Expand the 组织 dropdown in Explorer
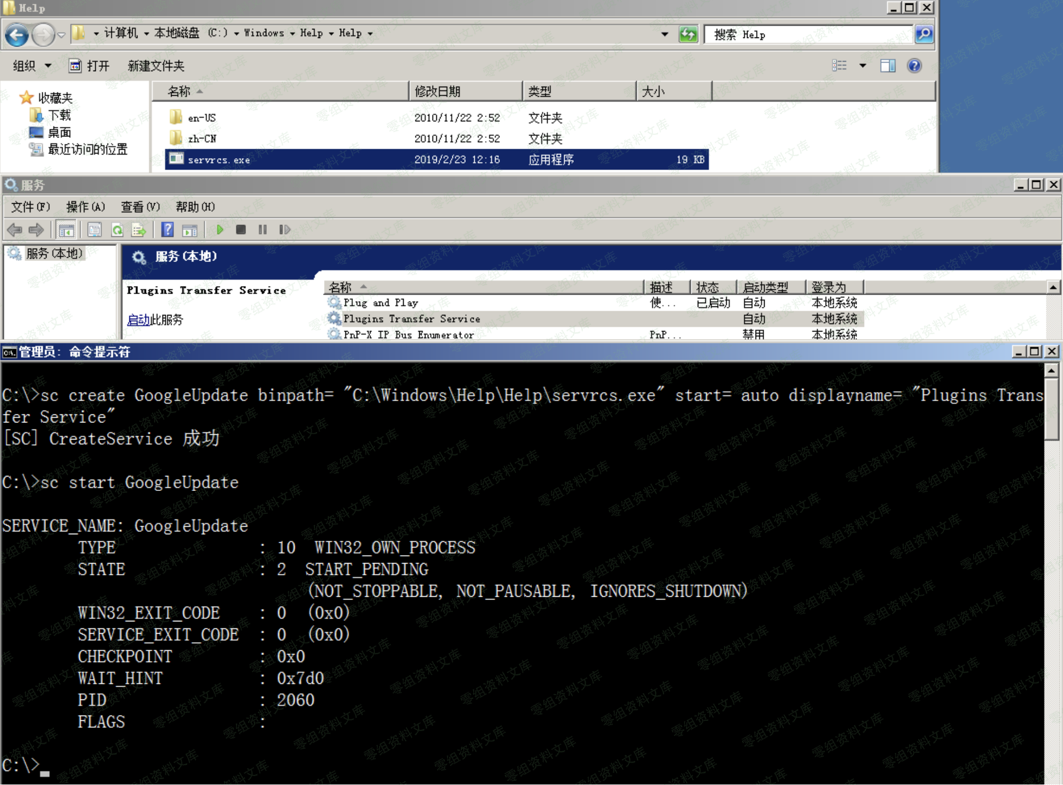The image size is (1063, 785). tap(32, 66)
